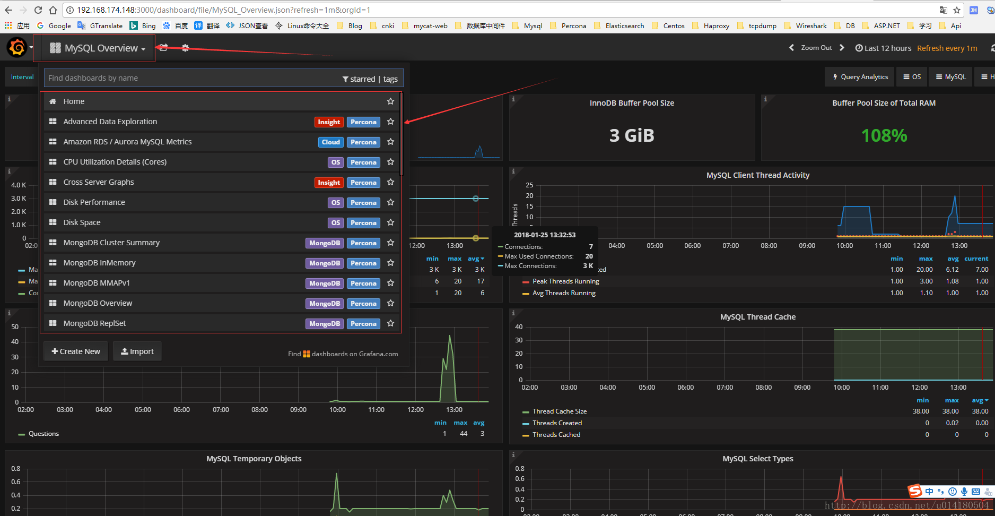The height and width of the screenshot is (516, 995).
Task: Open the dashboard settings gear
Action: (x=185, y=48)
